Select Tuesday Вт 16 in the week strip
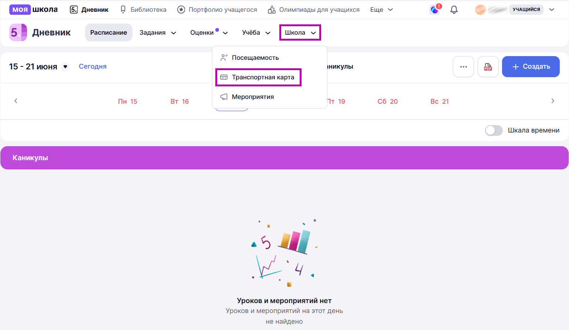This screenshot has height=330, width=569. pyautogui.click(x=180, y=102)
